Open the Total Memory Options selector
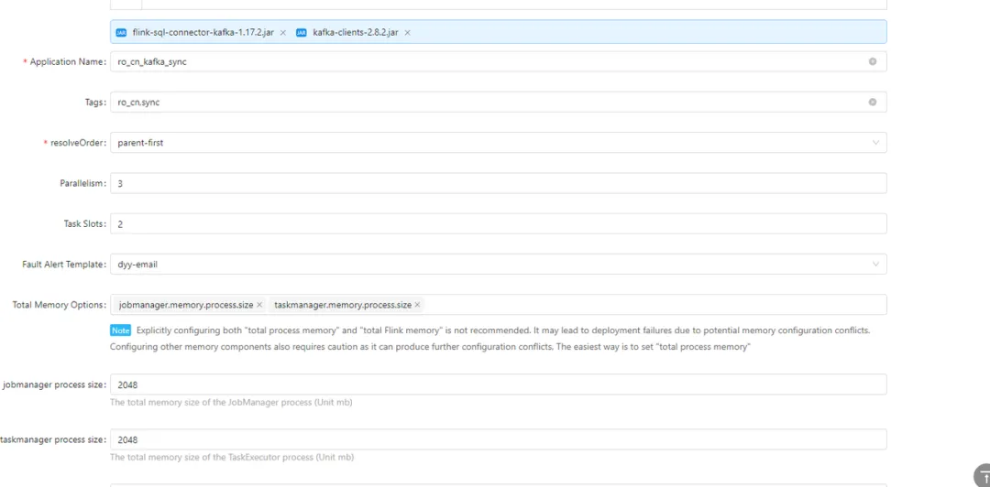The image size is (990, 487). point(642,305)
